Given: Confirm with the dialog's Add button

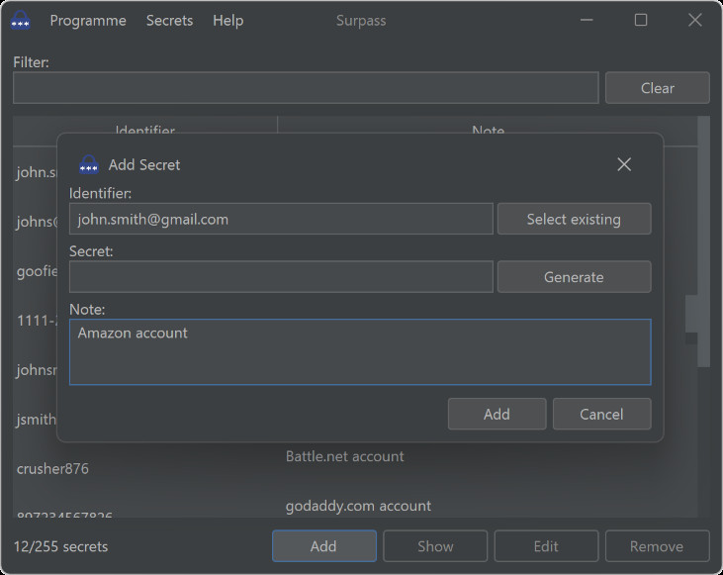Looking at the screenshot, I should (497, 414).
